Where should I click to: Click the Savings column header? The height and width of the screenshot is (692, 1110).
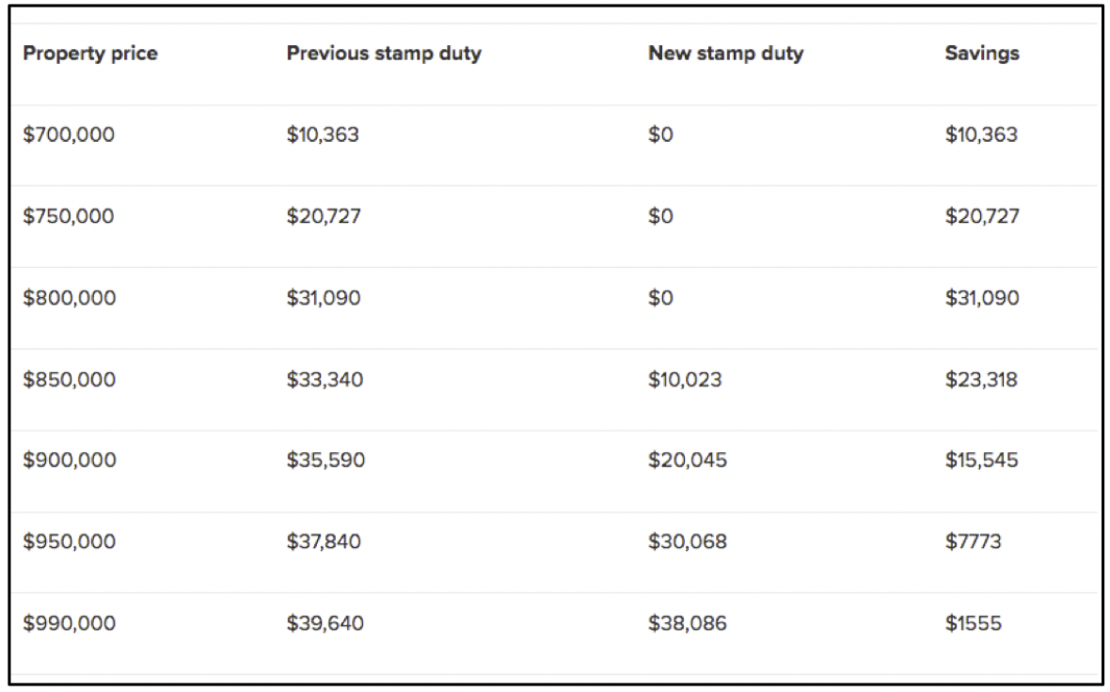click(x=982, y=54)
